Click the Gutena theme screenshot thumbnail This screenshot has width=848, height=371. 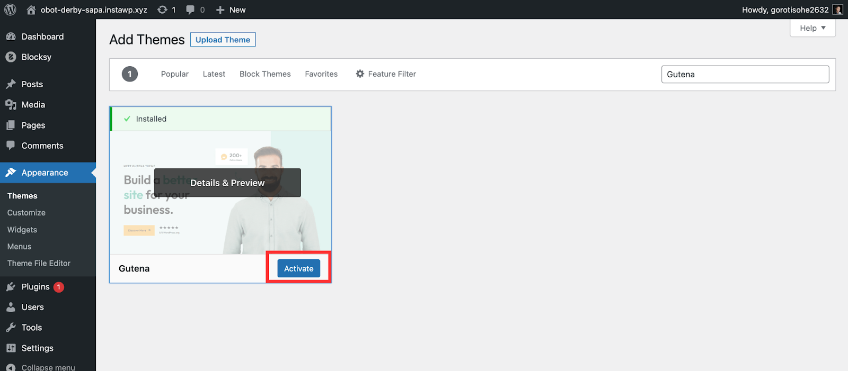[x=220, y=193]
